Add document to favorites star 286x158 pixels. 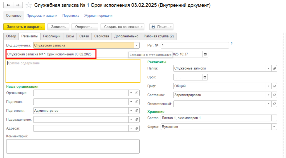[28, 5]
